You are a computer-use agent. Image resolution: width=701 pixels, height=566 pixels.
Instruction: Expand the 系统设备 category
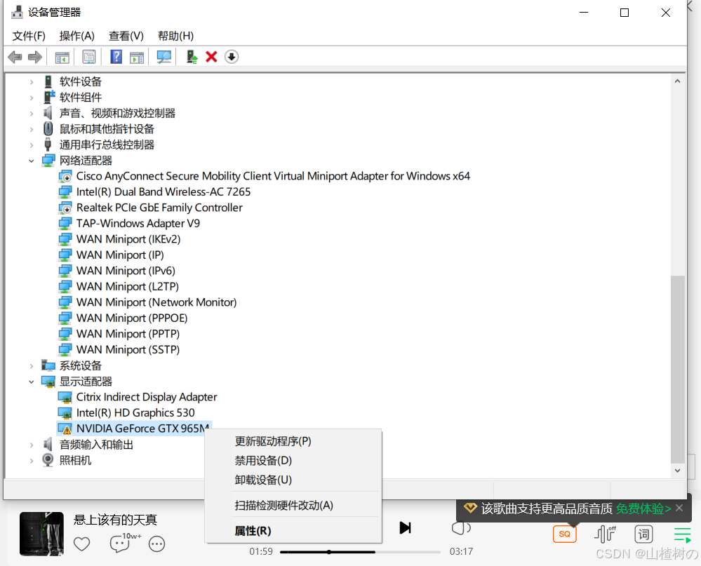point(32,366)
